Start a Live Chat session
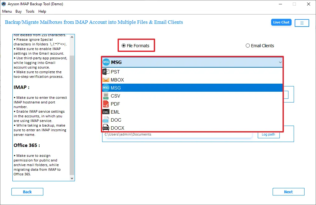The width and height of the screenshot is (316, 205). [281, 22]
